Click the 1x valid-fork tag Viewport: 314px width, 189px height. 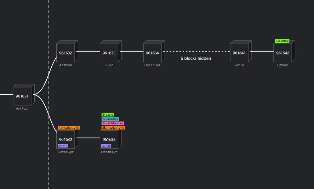[110, 119]
